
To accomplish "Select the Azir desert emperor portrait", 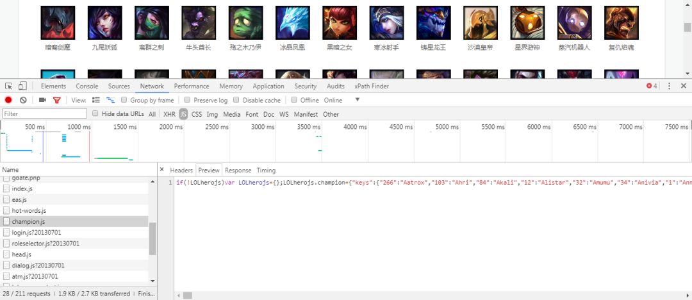I will (x=480, y=22).
